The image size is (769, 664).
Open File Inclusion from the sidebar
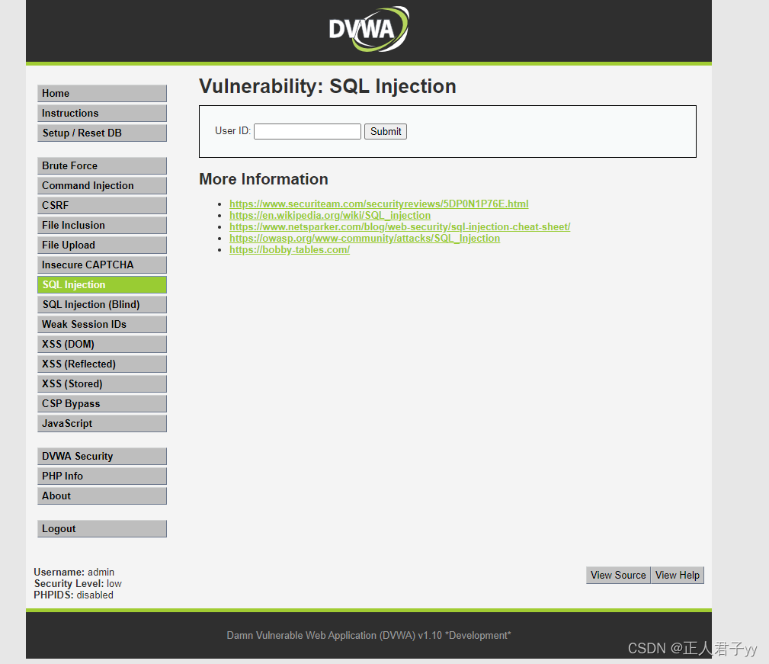coord(102,225)
